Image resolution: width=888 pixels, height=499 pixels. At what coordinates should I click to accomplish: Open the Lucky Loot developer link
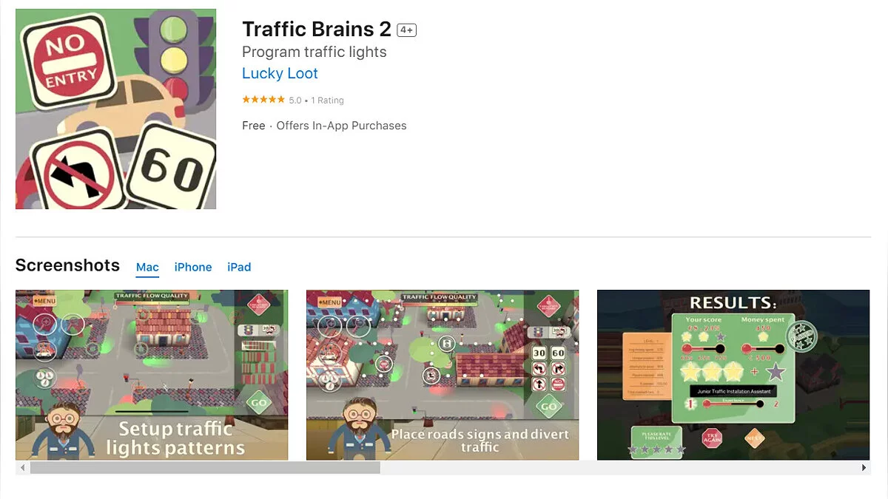point(280,74)
